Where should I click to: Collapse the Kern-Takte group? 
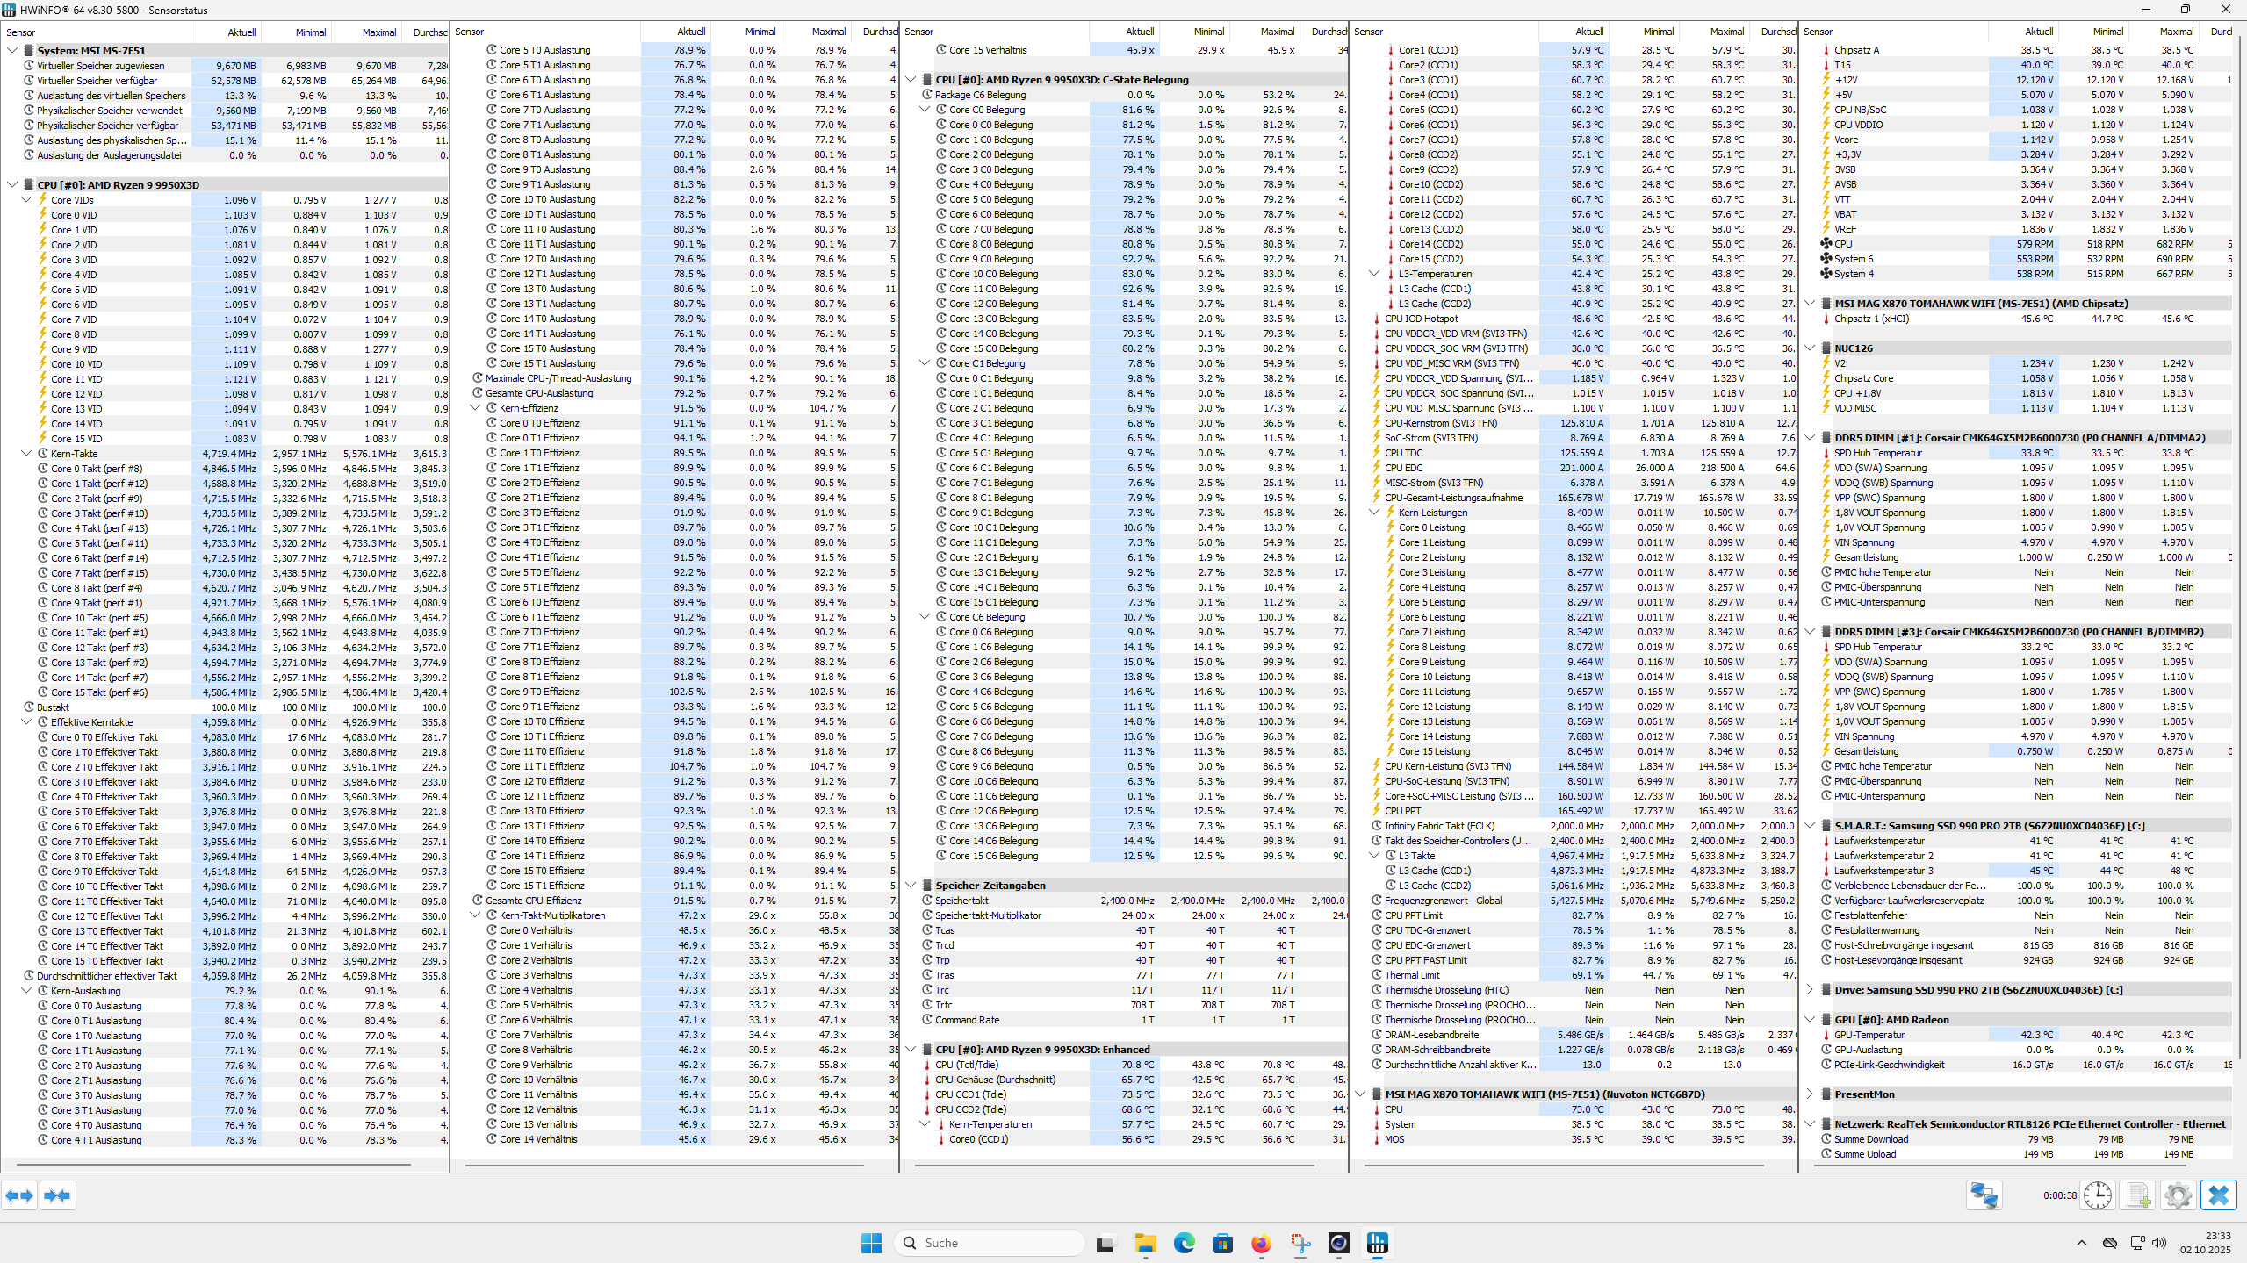point(25,453)
